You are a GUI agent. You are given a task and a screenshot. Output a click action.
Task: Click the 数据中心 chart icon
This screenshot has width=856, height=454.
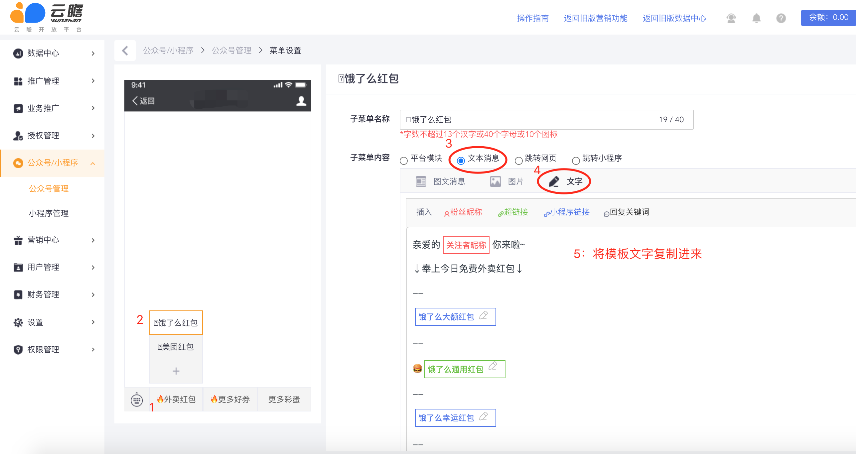[18, 53]
